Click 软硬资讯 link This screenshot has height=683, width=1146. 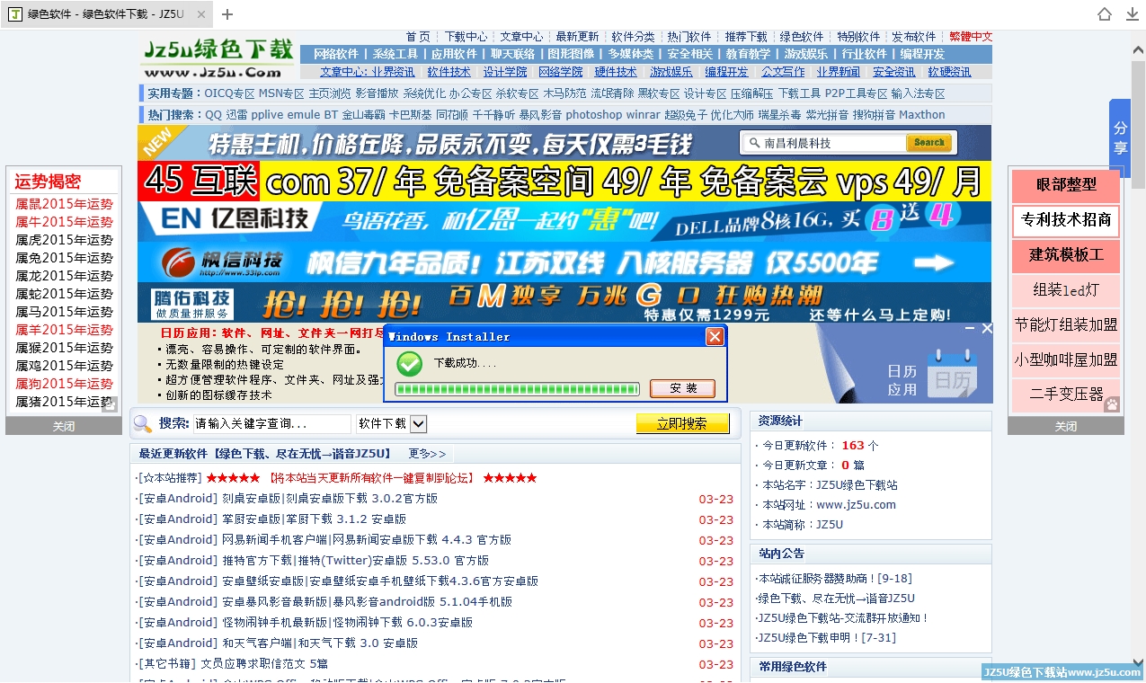click(949, 72)
